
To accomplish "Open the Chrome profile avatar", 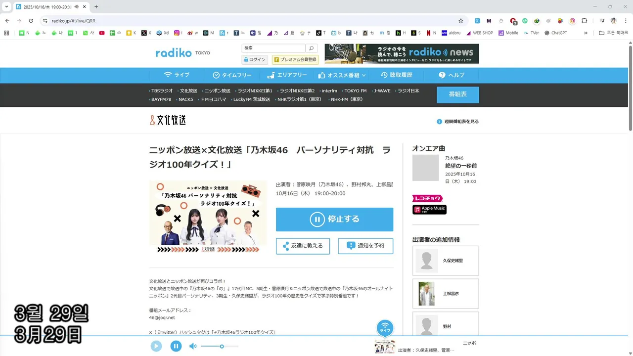I will 614,21.
